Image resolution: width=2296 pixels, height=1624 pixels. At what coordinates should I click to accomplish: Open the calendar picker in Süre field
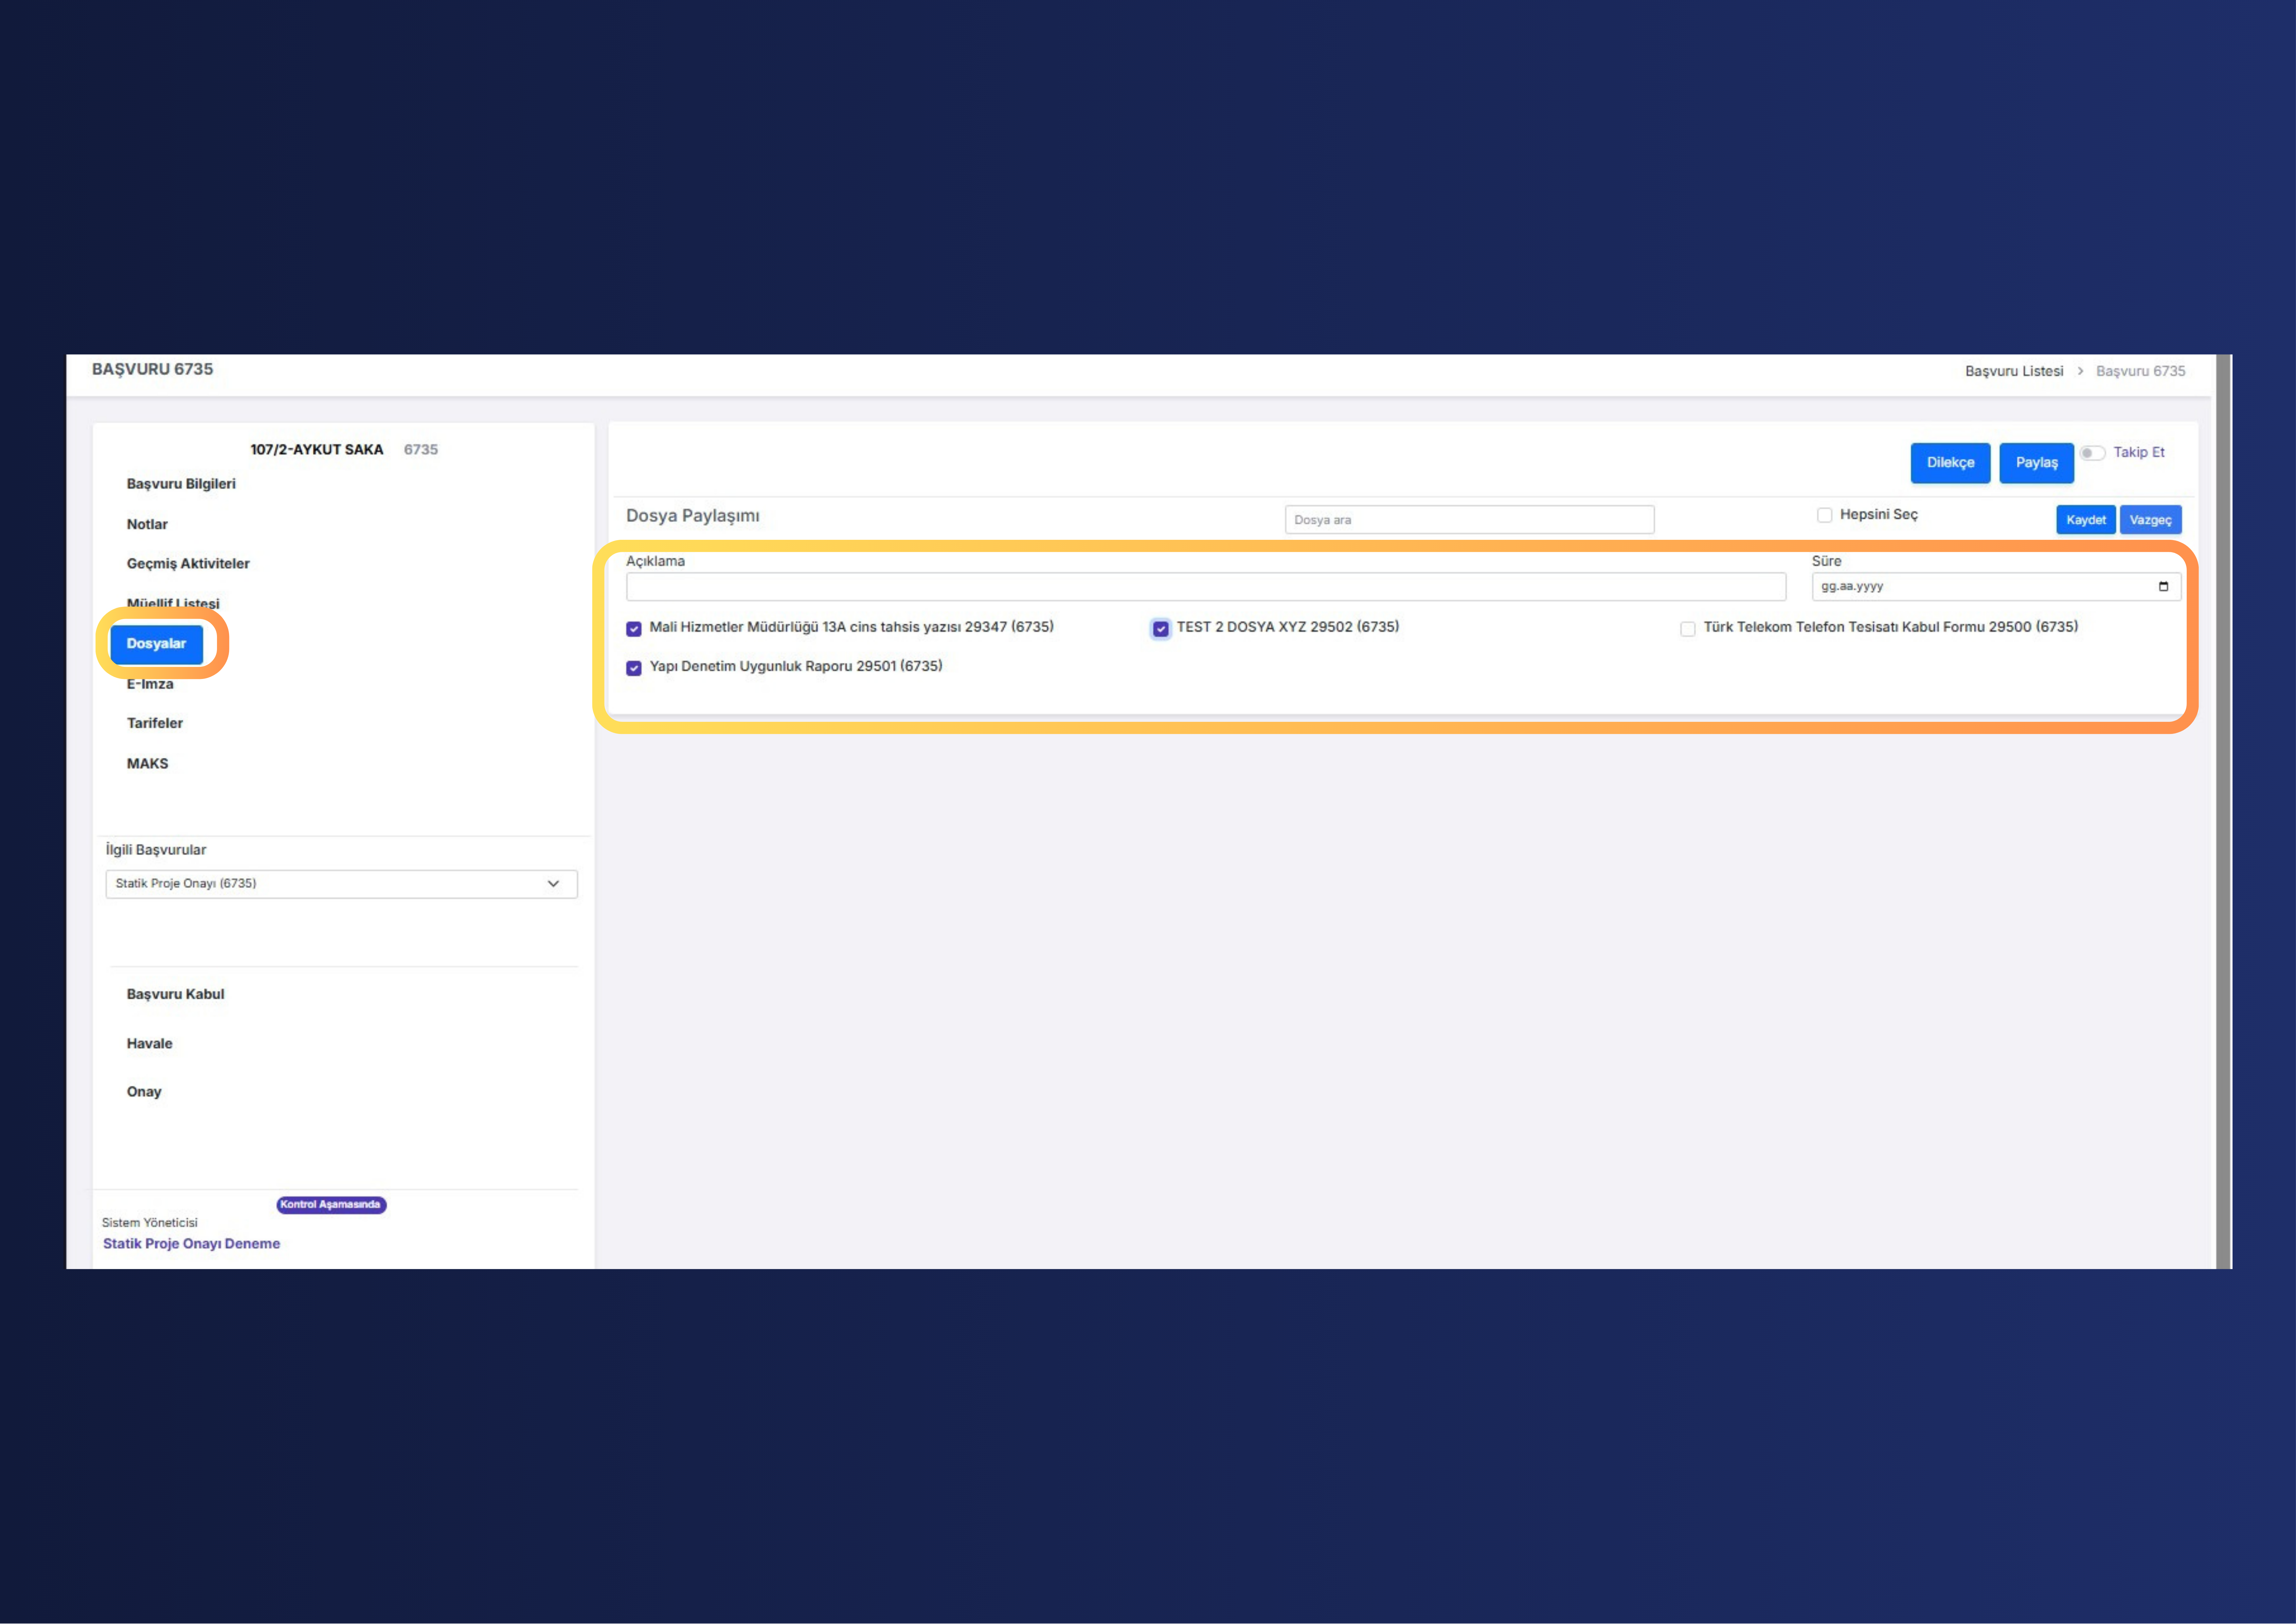(2163, 586)
